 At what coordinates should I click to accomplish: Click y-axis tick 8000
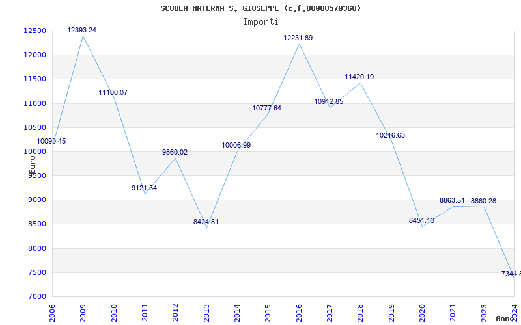click(36, 248)
